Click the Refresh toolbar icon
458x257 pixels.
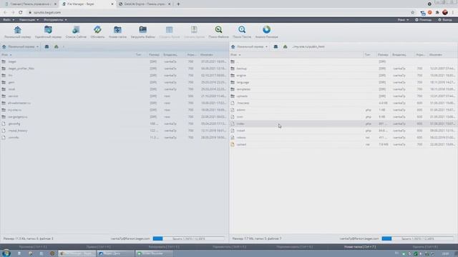(97, 30)
